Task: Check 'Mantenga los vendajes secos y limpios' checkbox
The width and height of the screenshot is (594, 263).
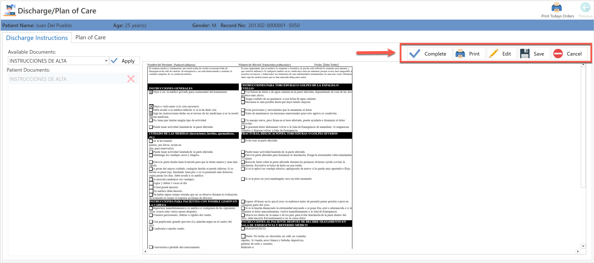Action: 151,155
